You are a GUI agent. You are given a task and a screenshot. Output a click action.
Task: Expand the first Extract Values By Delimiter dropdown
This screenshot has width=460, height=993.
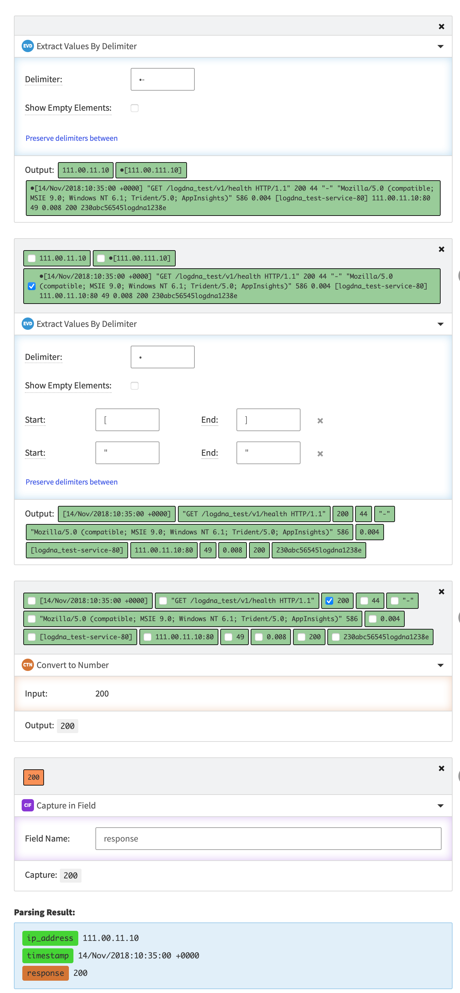click(x=441, y=47)
